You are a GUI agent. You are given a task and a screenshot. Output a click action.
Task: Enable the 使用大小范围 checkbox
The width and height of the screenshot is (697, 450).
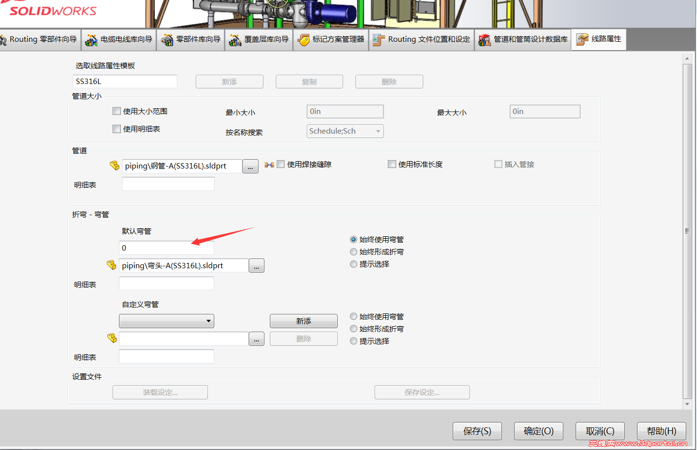[x=117, y=111]
